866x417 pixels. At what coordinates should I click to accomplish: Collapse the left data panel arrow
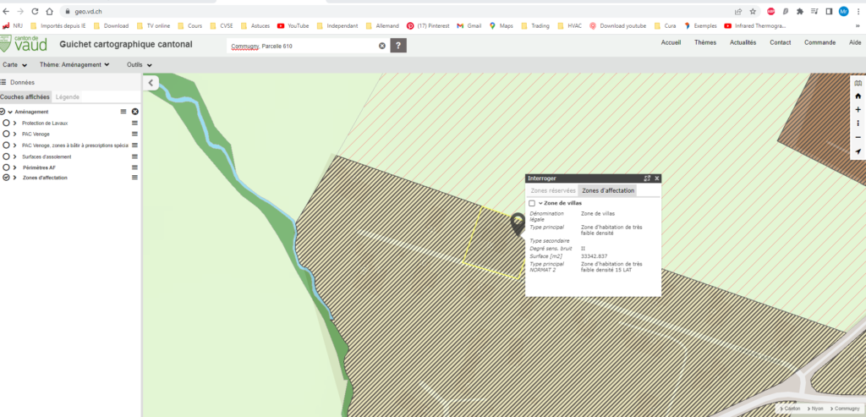(x=151, y=83)
